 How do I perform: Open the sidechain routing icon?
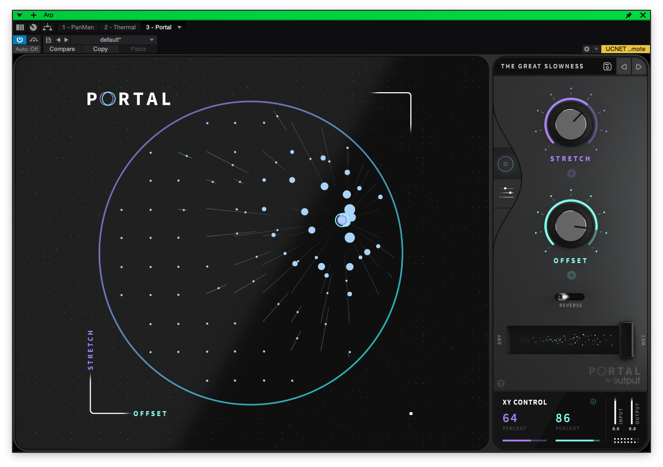34,40
